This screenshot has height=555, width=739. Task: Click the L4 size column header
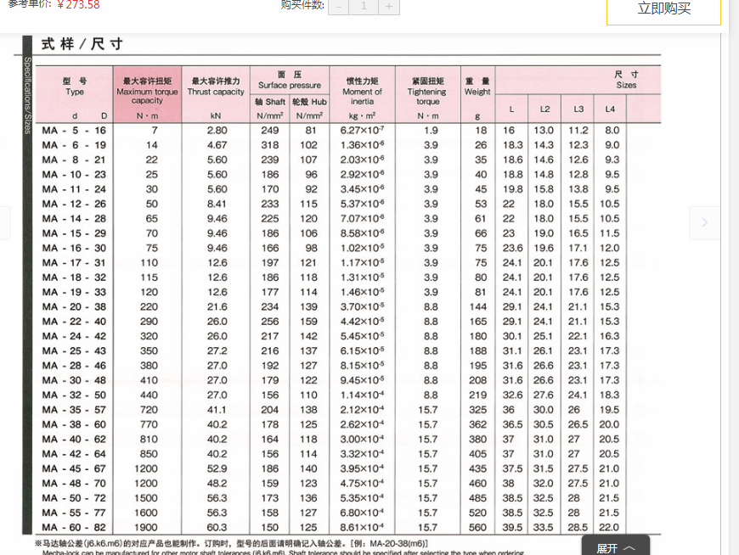coord(610,109)
